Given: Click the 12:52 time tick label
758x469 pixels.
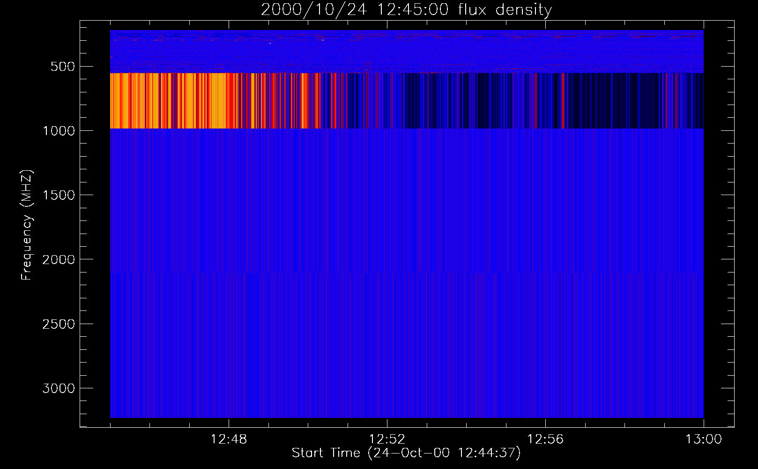Looking at the screenshot, I should click(x=387, y=439).
